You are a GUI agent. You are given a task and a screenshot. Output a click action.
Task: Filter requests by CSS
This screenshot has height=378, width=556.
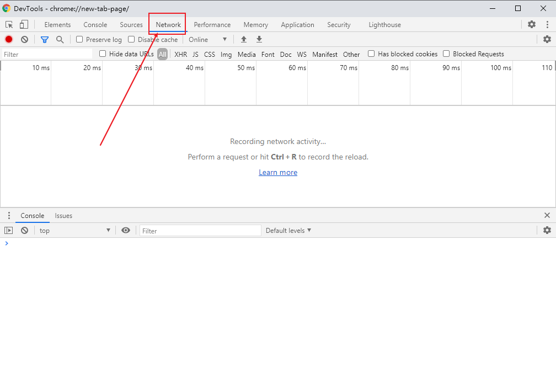click(209, 54)
